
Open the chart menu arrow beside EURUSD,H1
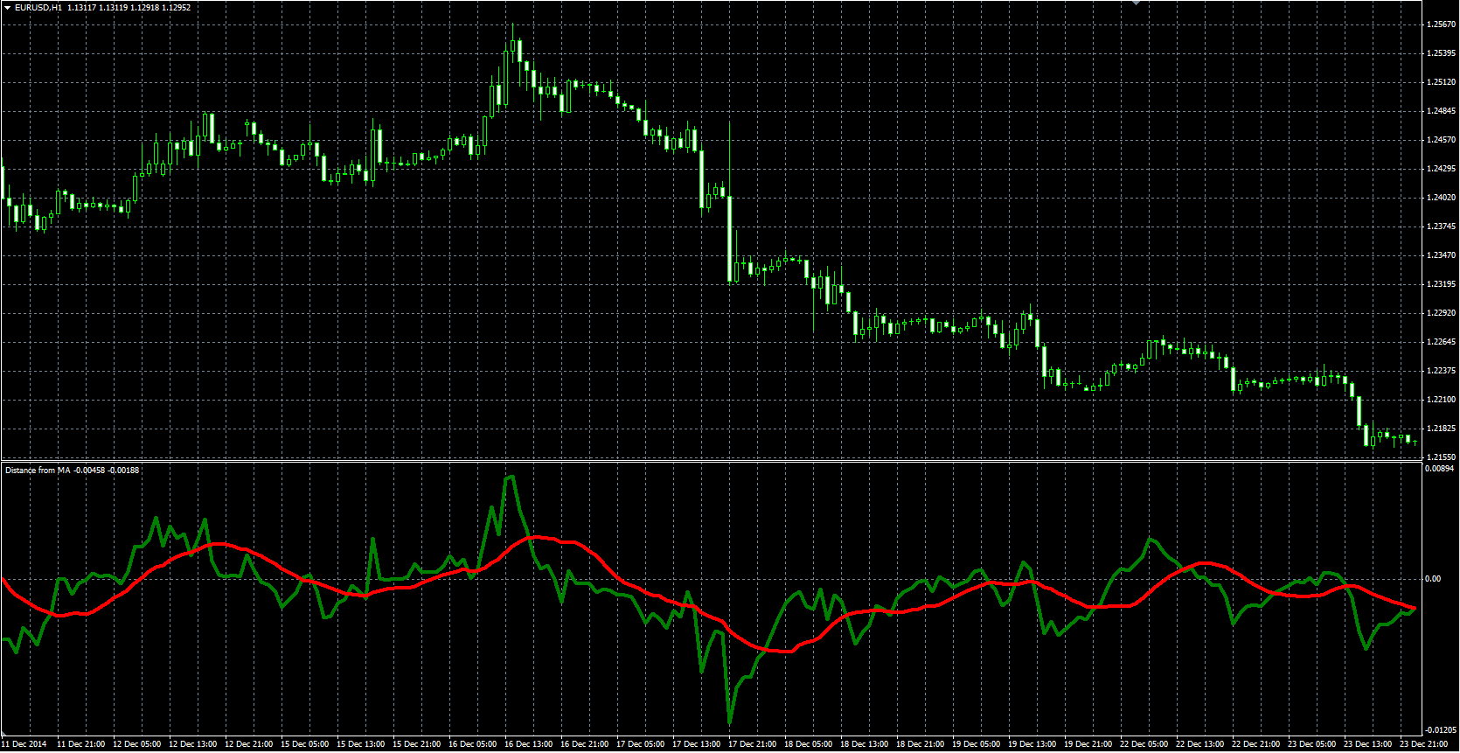(8, 8)
